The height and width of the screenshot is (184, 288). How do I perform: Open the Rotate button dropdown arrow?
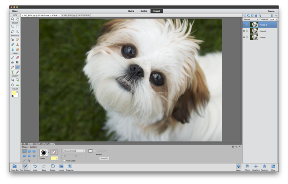coord(56,166)
